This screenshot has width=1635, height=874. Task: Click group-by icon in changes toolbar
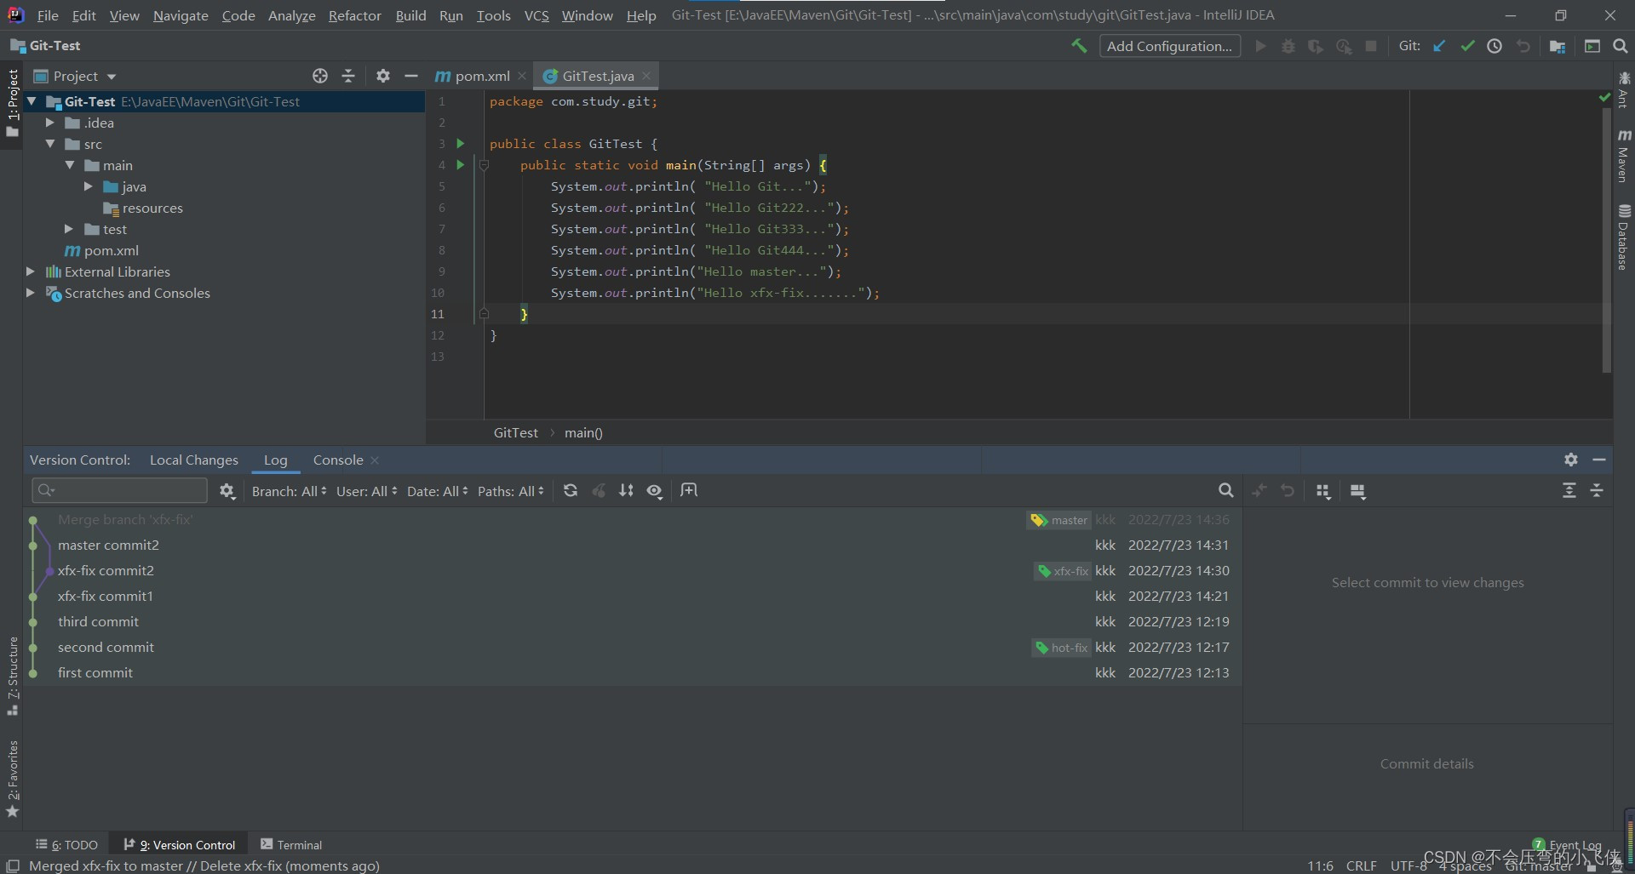coord(1322,491)
